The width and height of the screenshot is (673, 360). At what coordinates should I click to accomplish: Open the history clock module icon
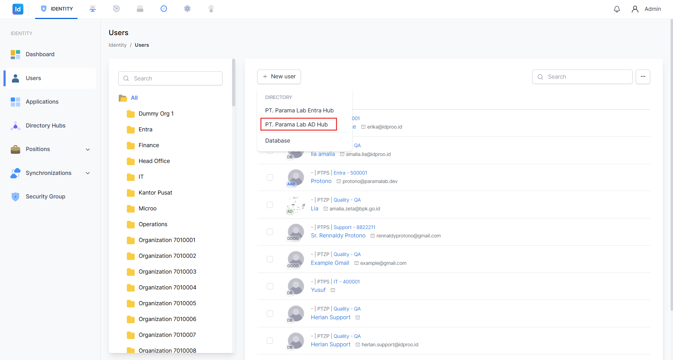point(116,9)
